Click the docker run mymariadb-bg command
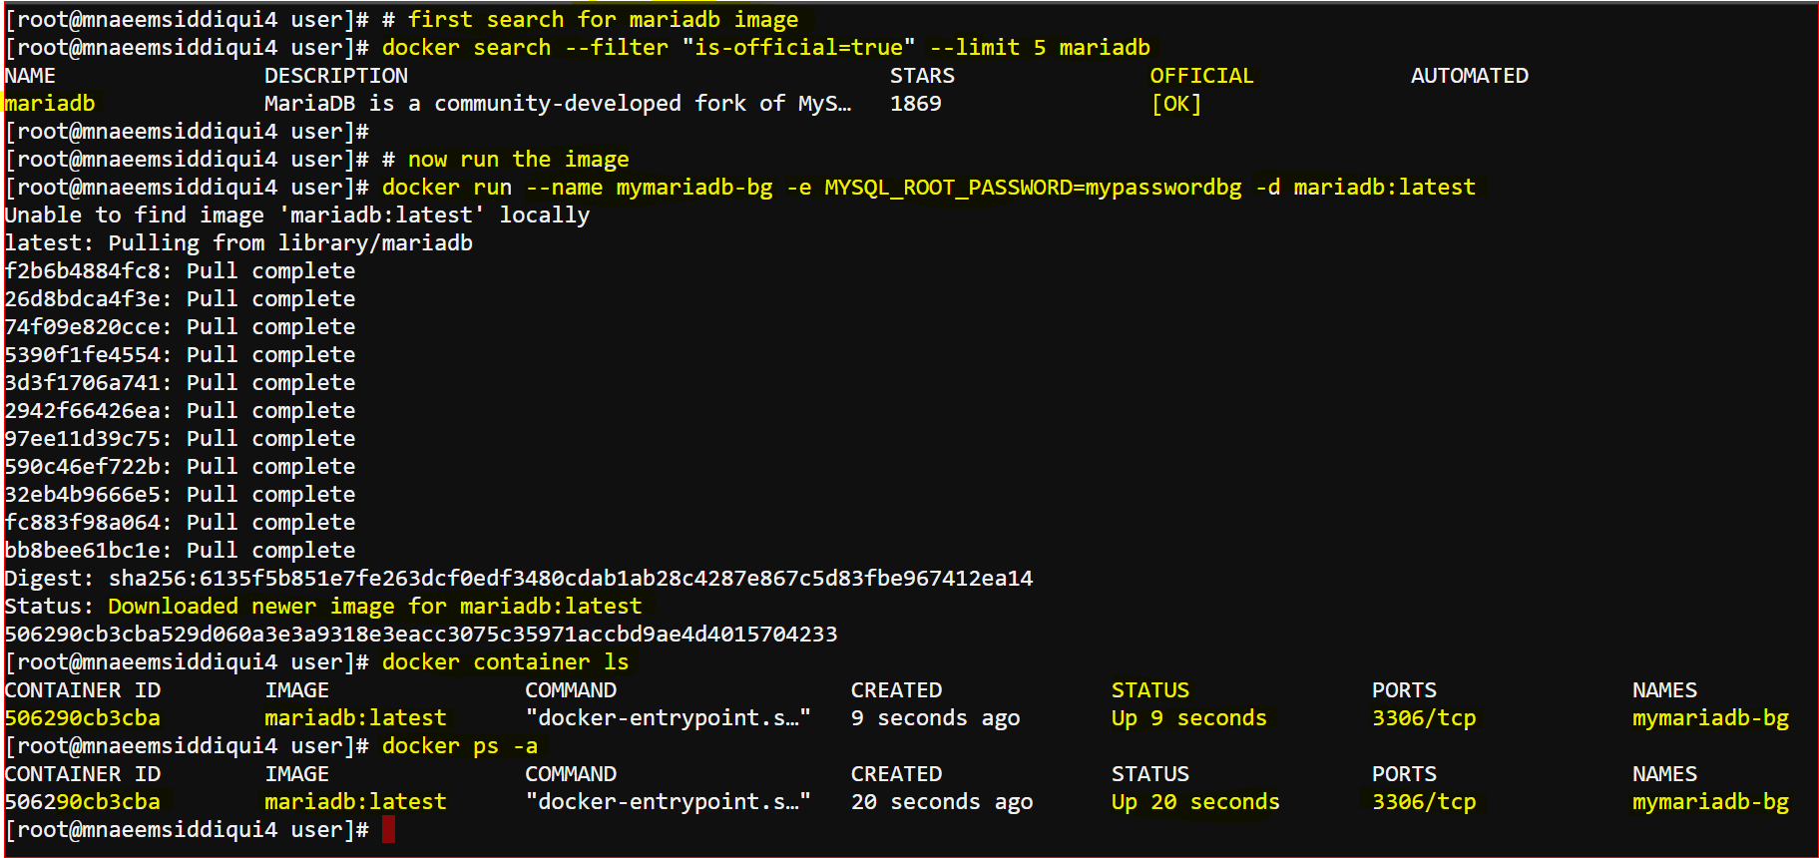The height and width of the screenshot is (858, 1819). 928,188
